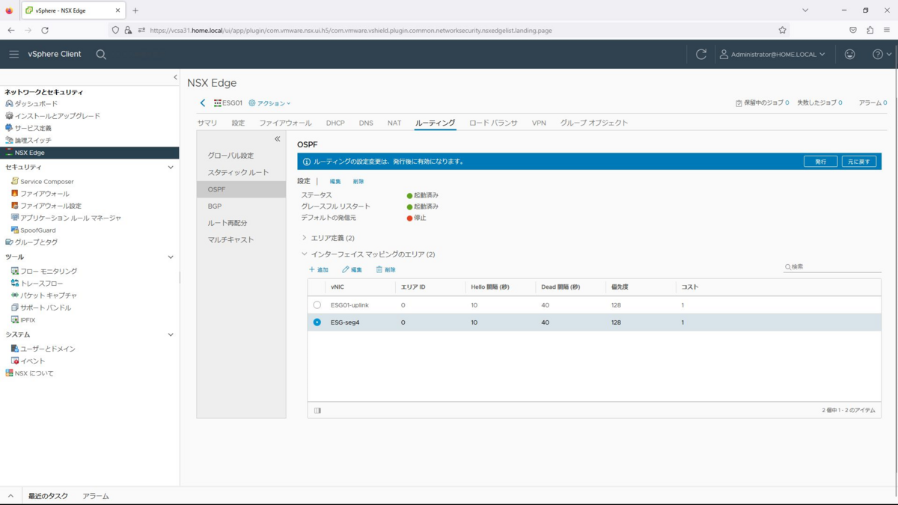
Task: Open マルチキャスト menu item
Action: (241, 240)
